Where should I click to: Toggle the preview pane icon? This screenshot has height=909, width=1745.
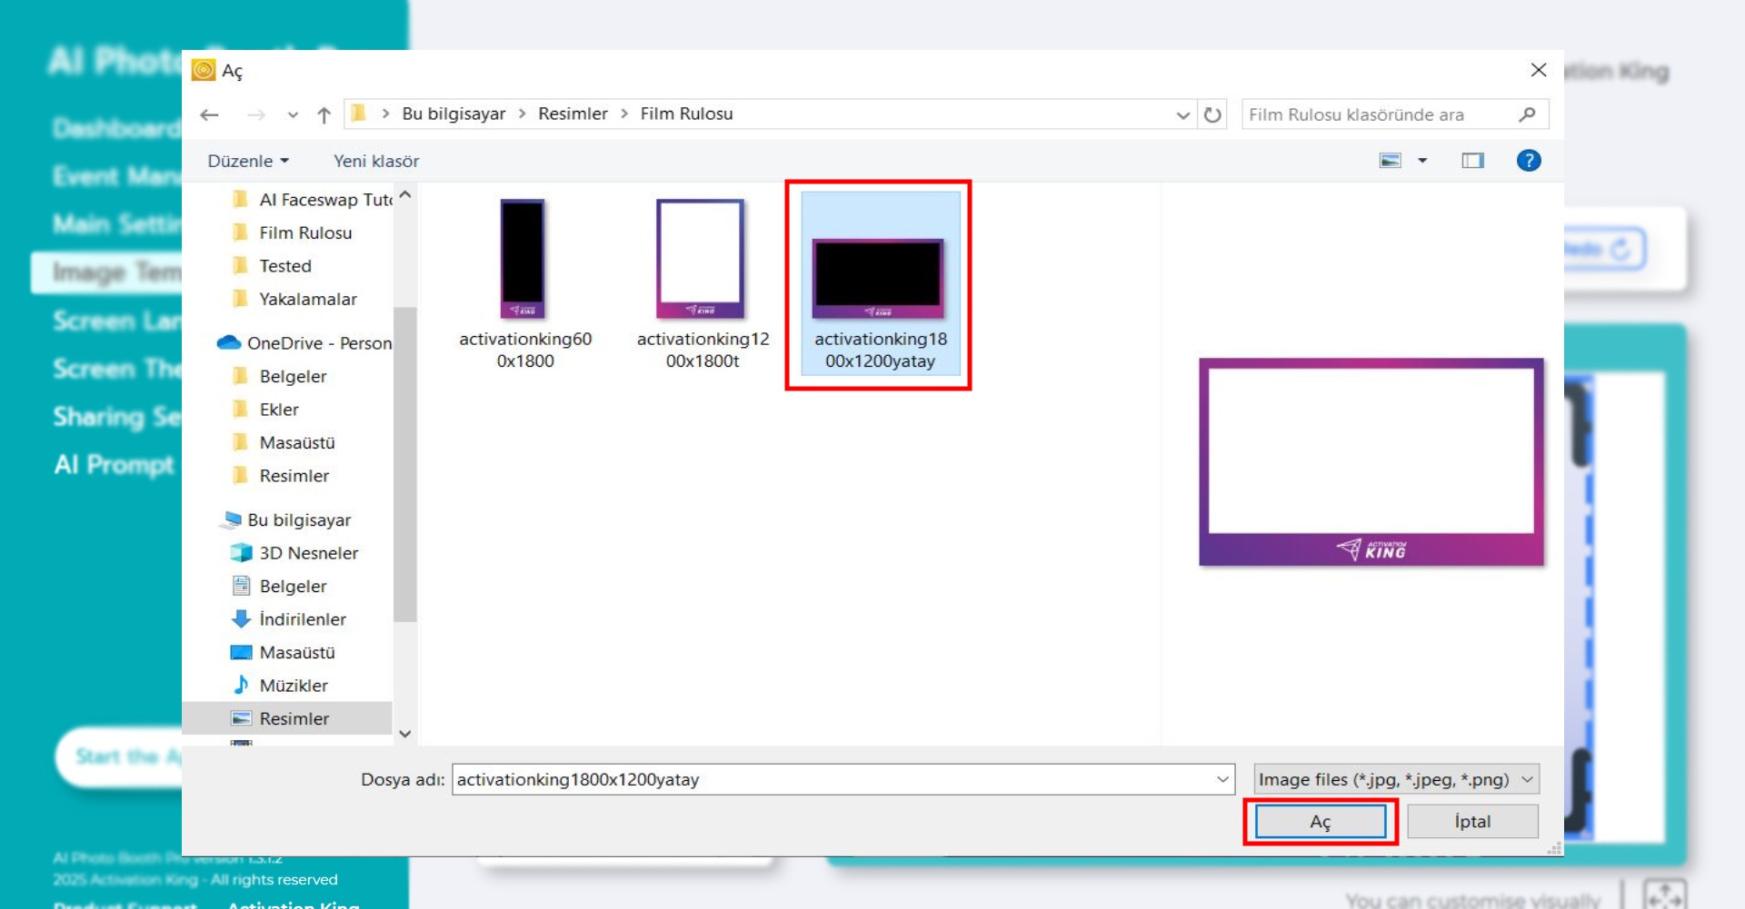[1472, 161]
